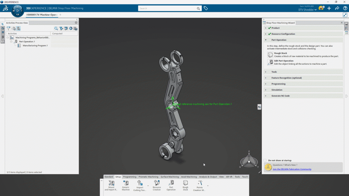Click the Part Operation toolbar icon
The image size is (349, 196).
pyautogui.click(x=171, y=183)
